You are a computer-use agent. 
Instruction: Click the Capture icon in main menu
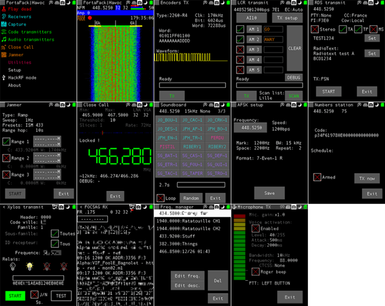tap(4, 25)
